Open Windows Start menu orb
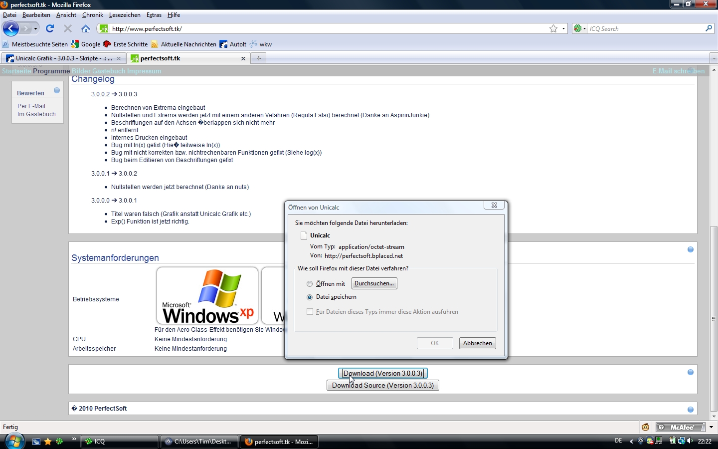Screen dimensions: 718x449 pos(14,441)
